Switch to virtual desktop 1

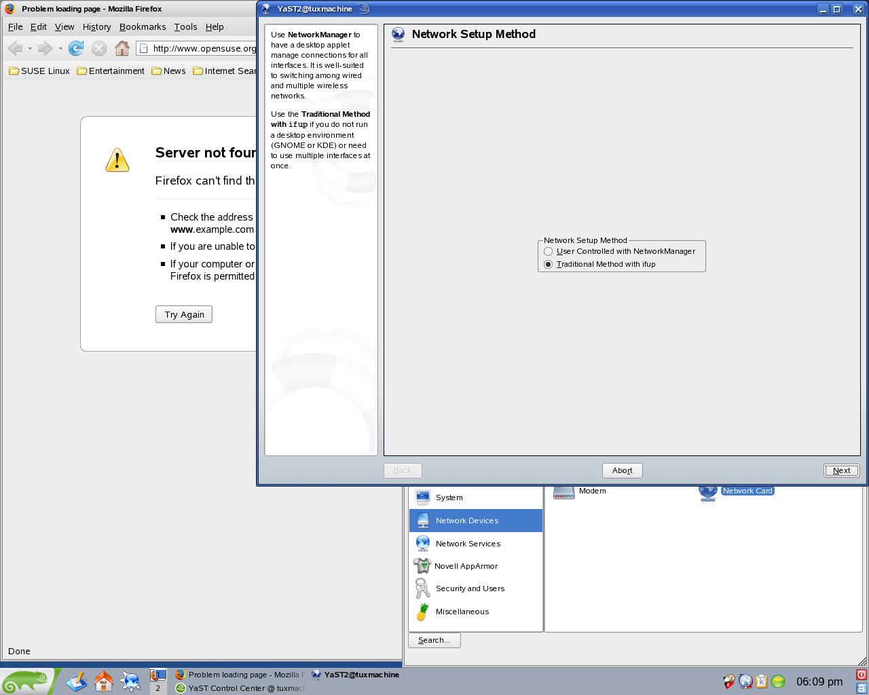click(158, 675)
